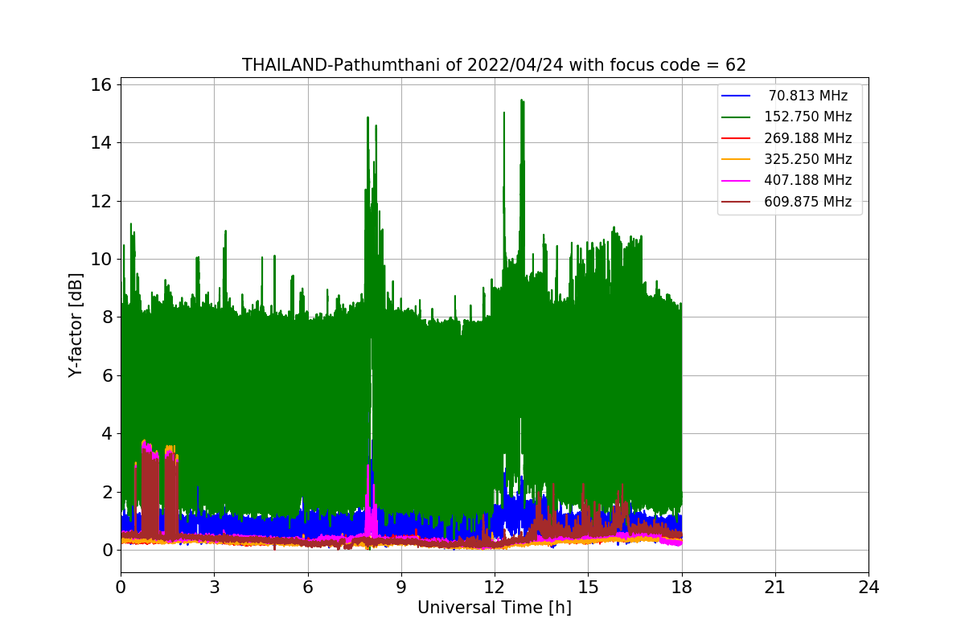Viewport: 965px width, 643px height.
Task: Select the 325.250 MHz legend label
Action: tap(808, 159)
